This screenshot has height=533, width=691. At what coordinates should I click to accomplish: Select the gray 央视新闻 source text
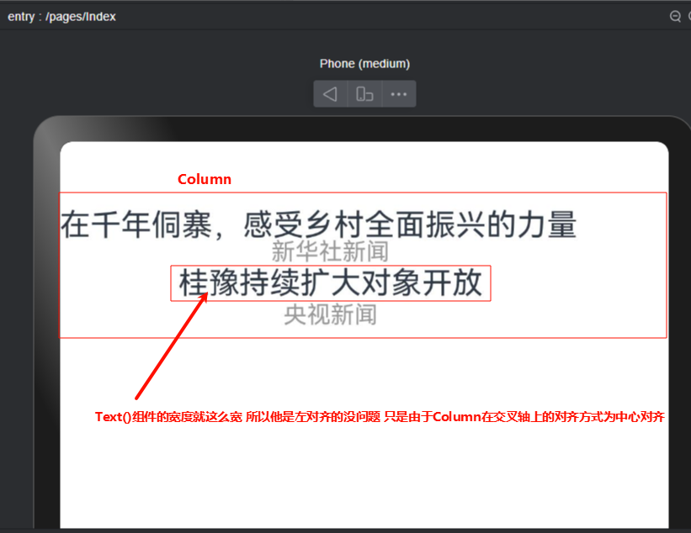[329, 314]
